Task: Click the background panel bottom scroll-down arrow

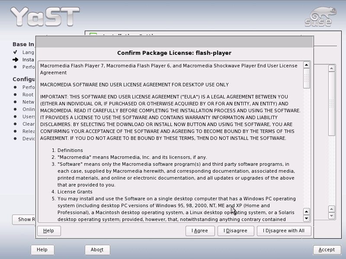Action: [331, 216]
